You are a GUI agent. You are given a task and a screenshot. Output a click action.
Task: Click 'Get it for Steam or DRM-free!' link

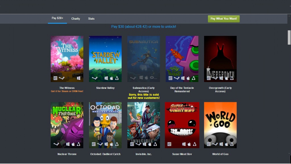[x=67, y=91]
